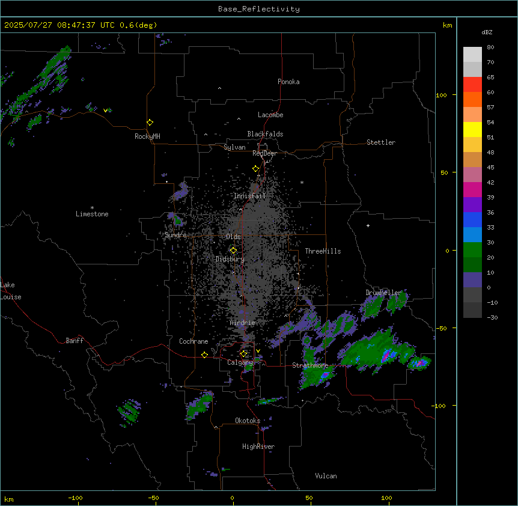
Task: Click the RedDeer city label
Action: (x=264, y=153)
